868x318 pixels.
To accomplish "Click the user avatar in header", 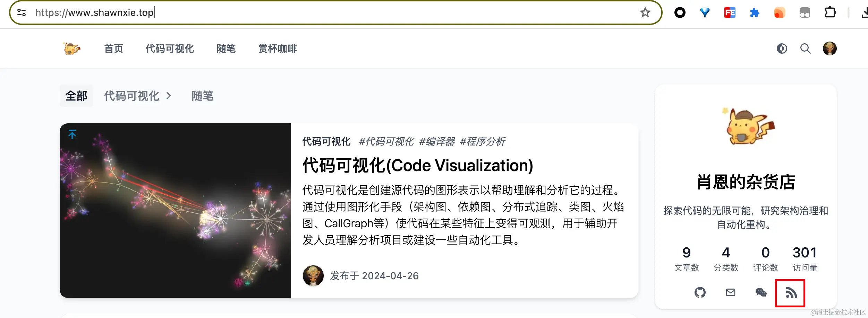I will (x=830, y=48).
